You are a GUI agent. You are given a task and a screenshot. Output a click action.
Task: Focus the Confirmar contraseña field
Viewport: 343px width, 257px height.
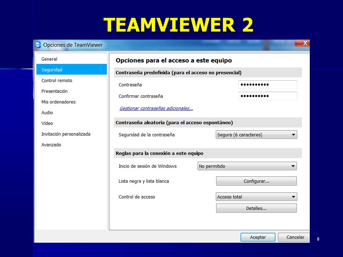[x=268, y=96]
